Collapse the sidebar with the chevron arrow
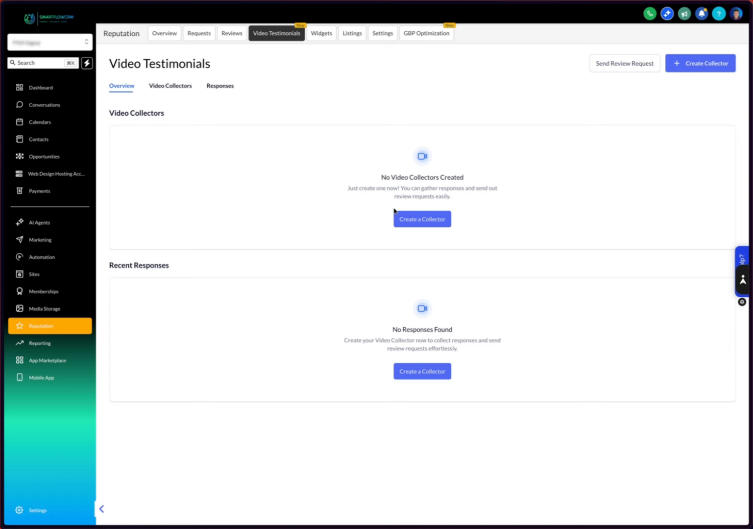Image resolution: width=753 pixels, height=529 pixels. 101,509
